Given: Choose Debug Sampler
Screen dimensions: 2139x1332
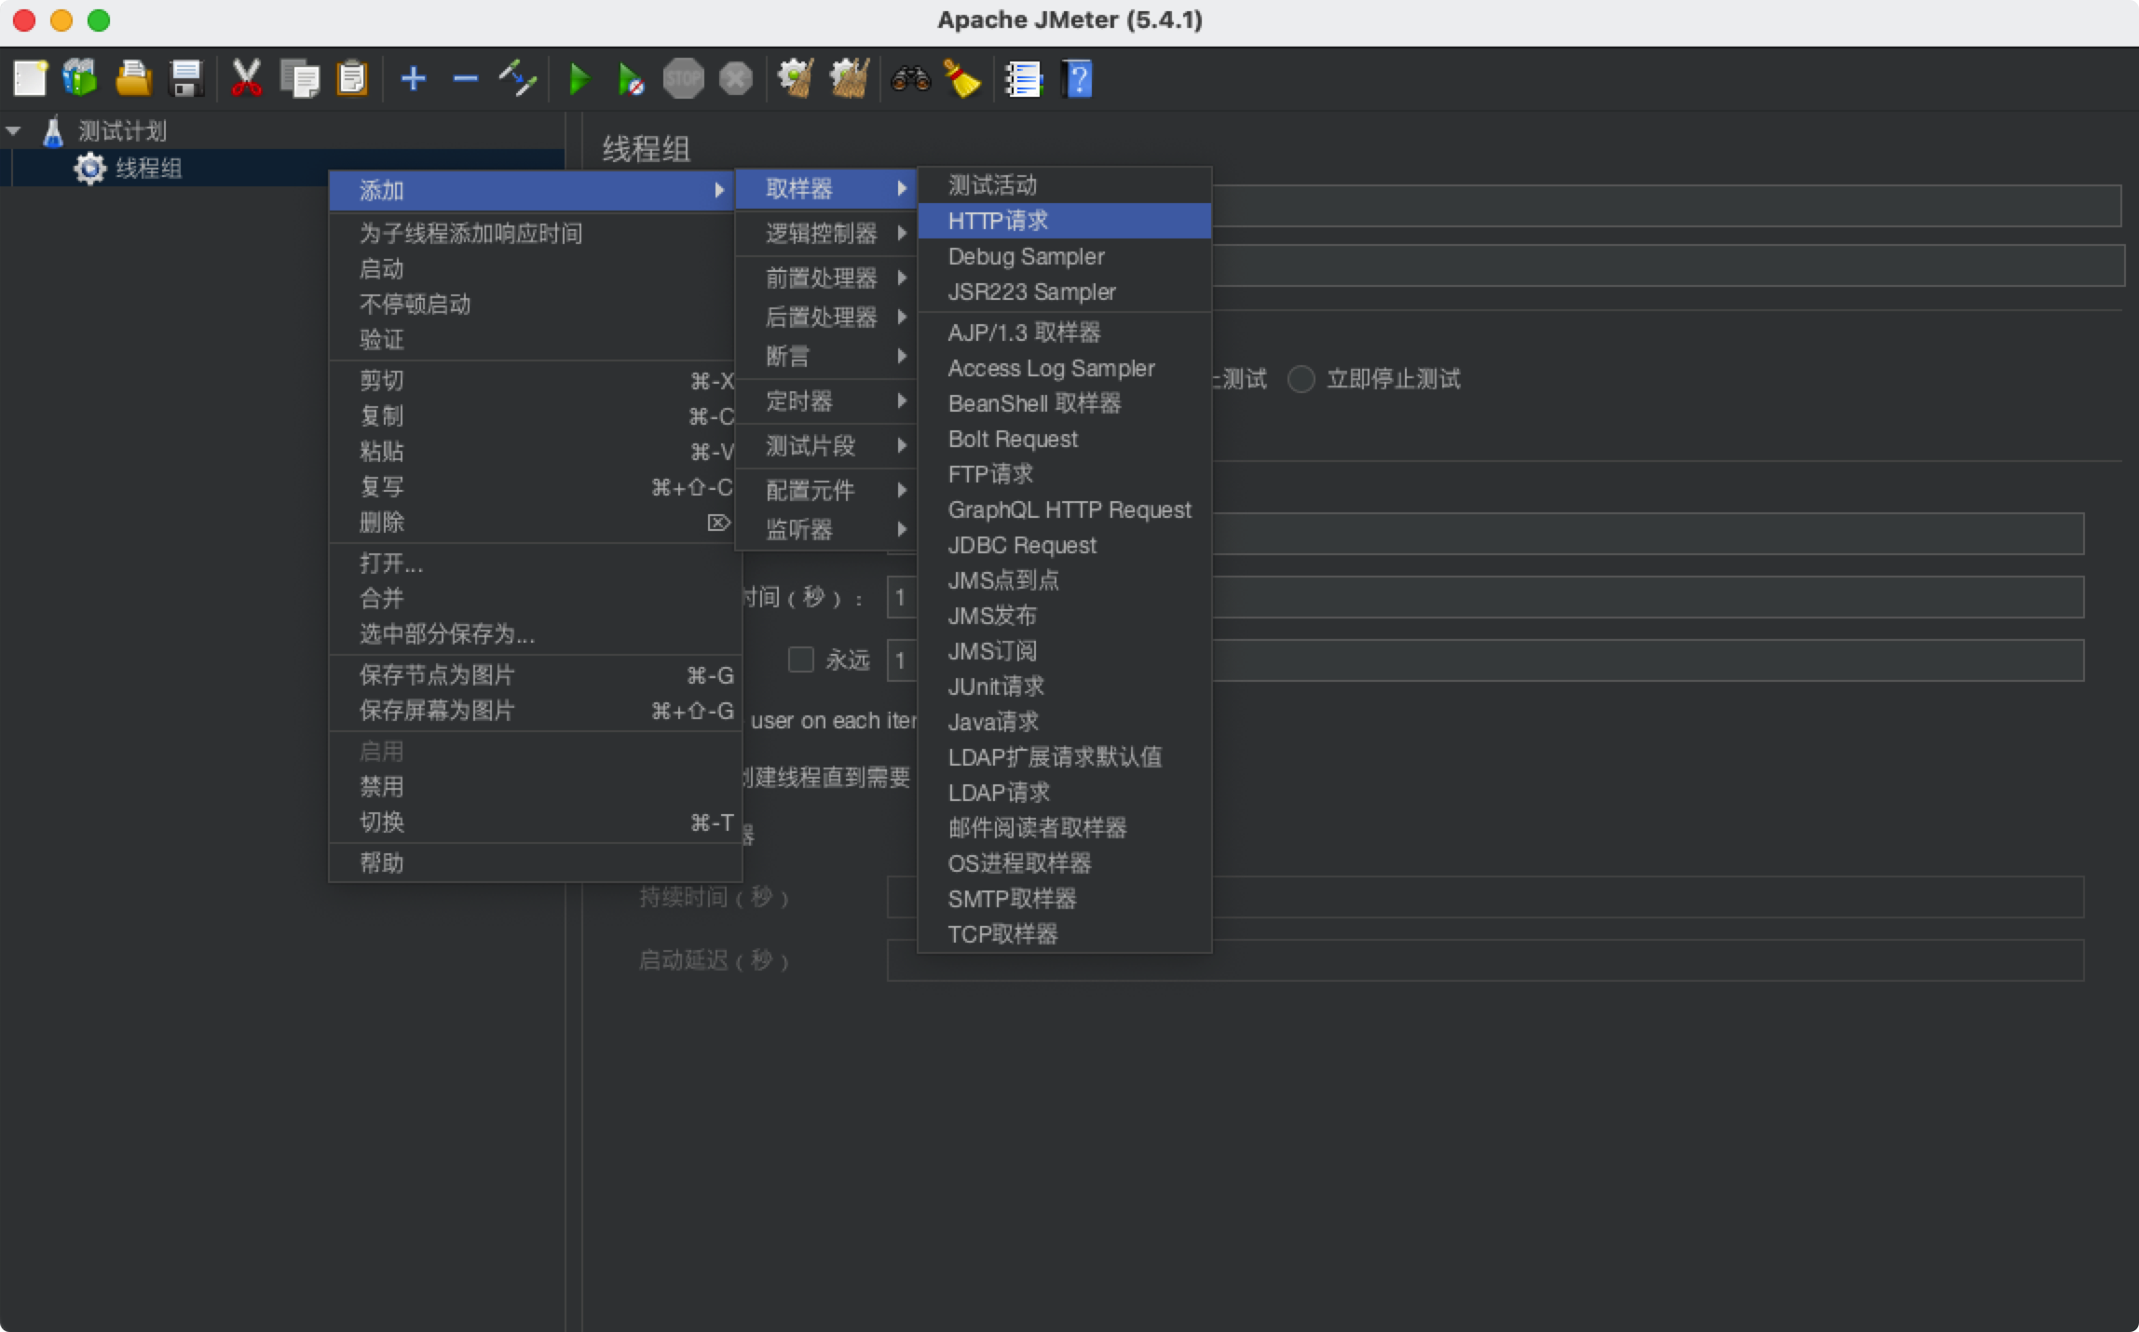Looking at the screenshot, I should pyautogui.click(x=1064, y=256).
